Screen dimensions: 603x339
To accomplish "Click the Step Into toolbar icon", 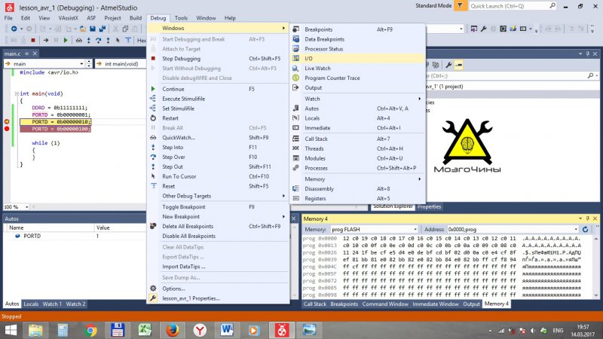I will coord(89,40).
